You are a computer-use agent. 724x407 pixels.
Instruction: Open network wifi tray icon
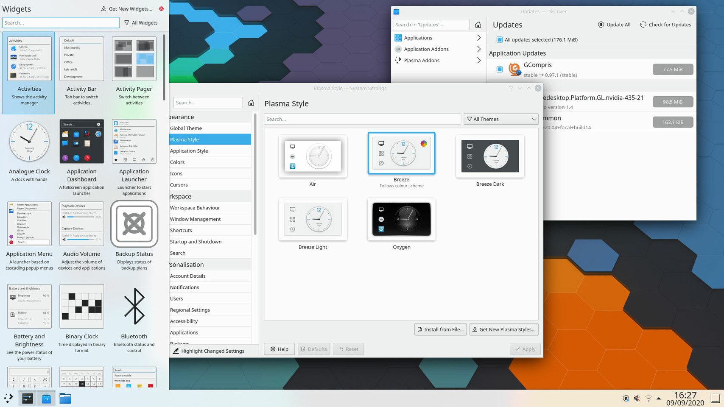(648, 399)
